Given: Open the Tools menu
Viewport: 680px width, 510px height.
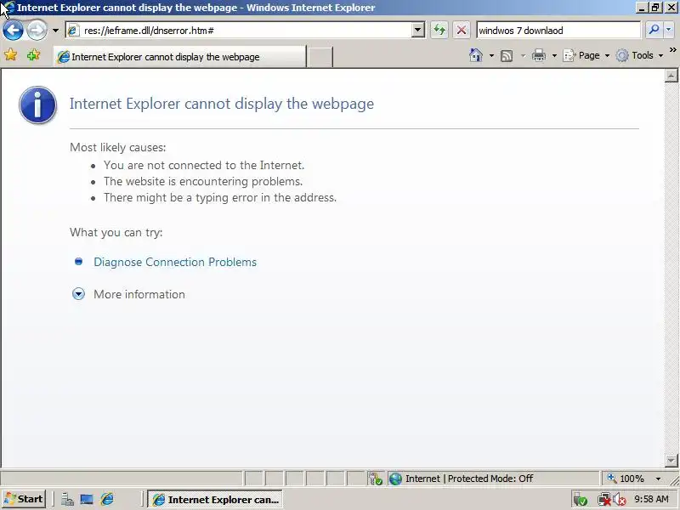Looking at the screenshot, I should (640, 55).
